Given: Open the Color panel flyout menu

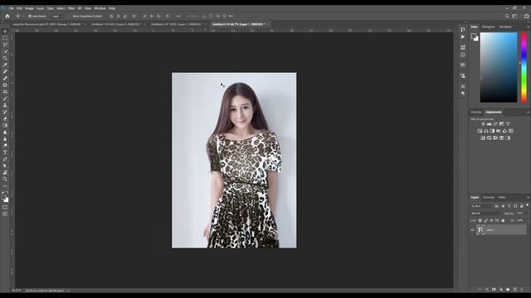Looking at the screenshot, I should 529,26.
